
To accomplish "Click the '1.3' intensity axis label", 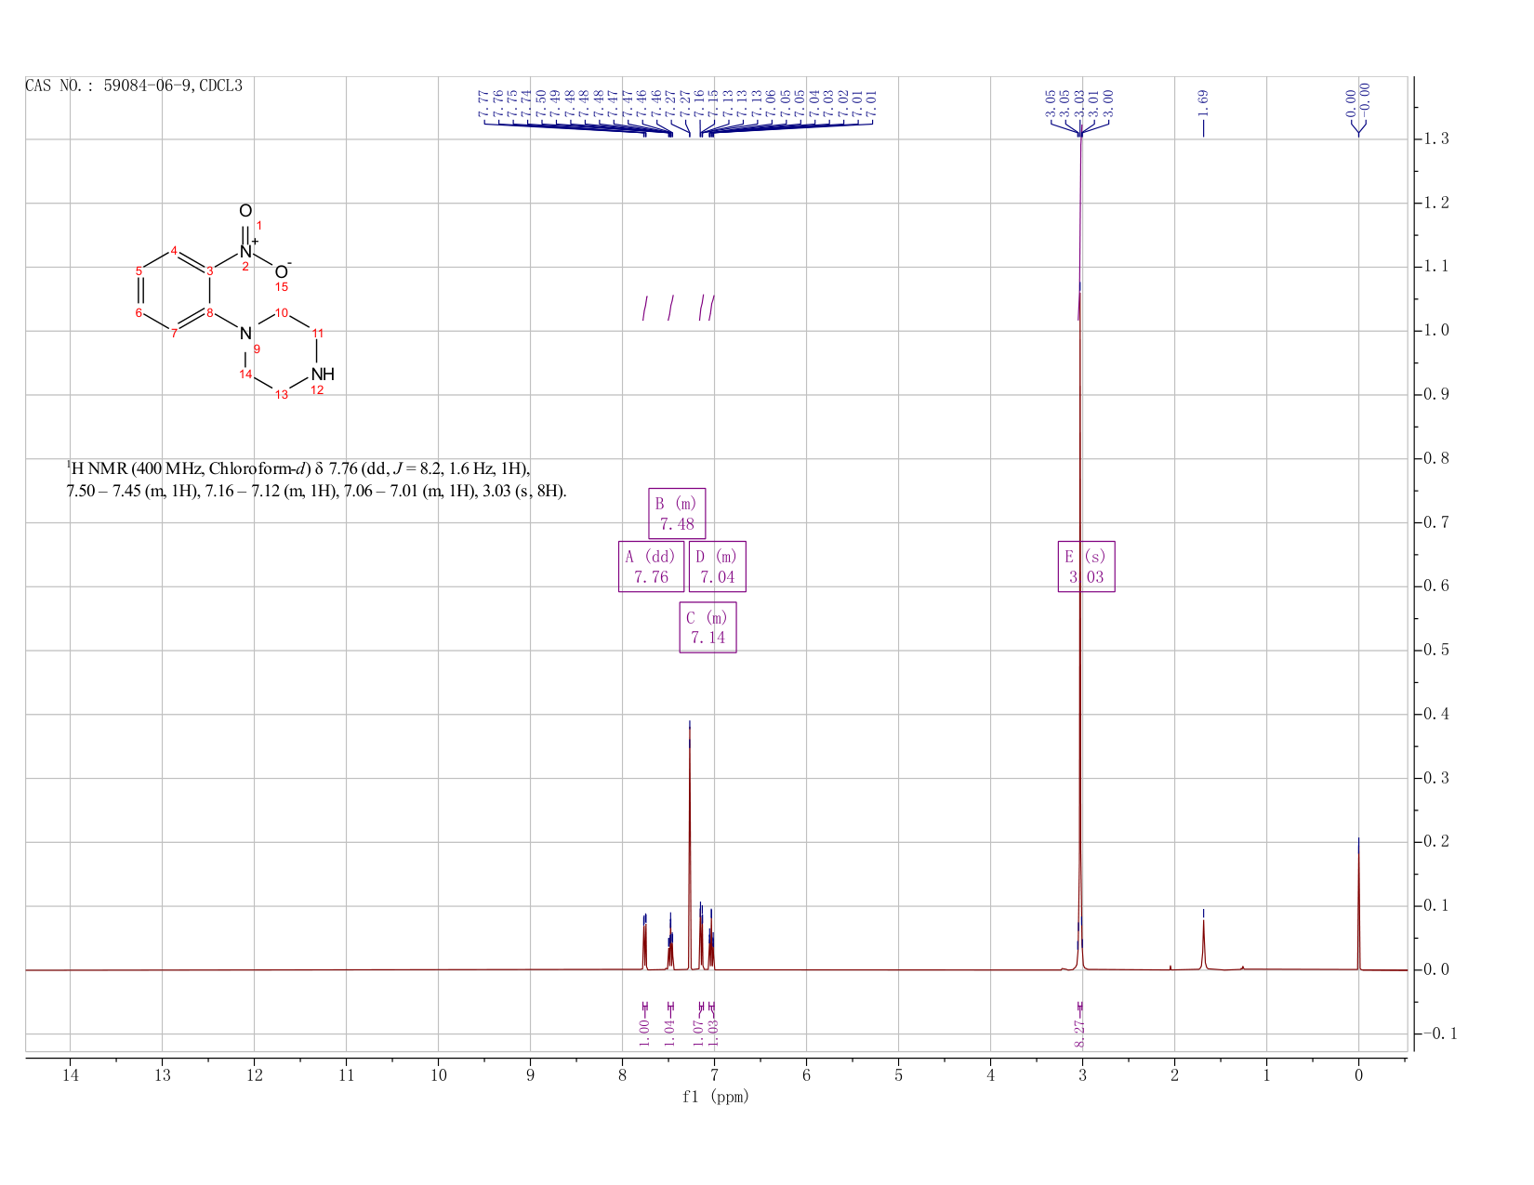I will 1437,139.
